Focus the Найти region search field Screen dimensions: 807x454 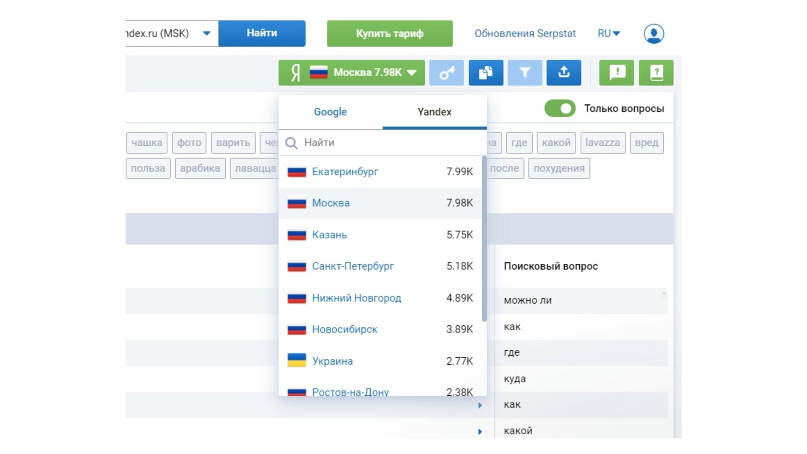coord(382,143)
